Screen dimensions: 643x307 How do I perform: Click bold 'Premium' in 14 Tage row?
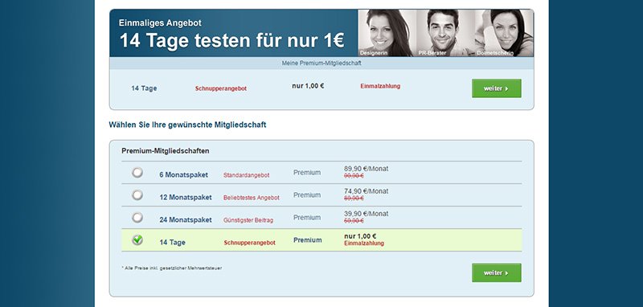coord(308,240)
